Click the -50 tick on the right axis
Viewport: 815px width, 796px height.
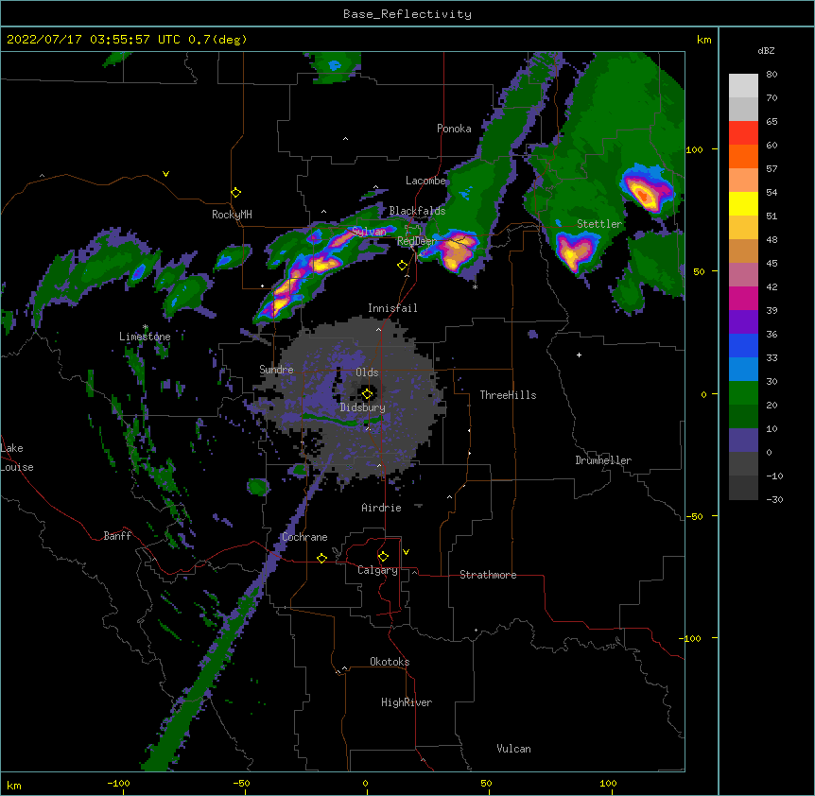coord(694,516)
